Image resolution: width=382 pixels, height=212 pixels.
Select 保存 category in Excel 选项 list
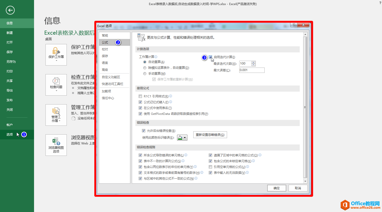pyautogui.click(x=115, y=56)
